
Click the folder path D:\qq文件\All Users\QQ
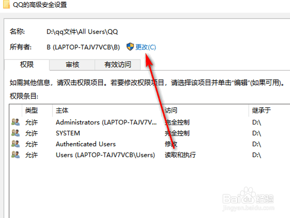tap(82, 32)
